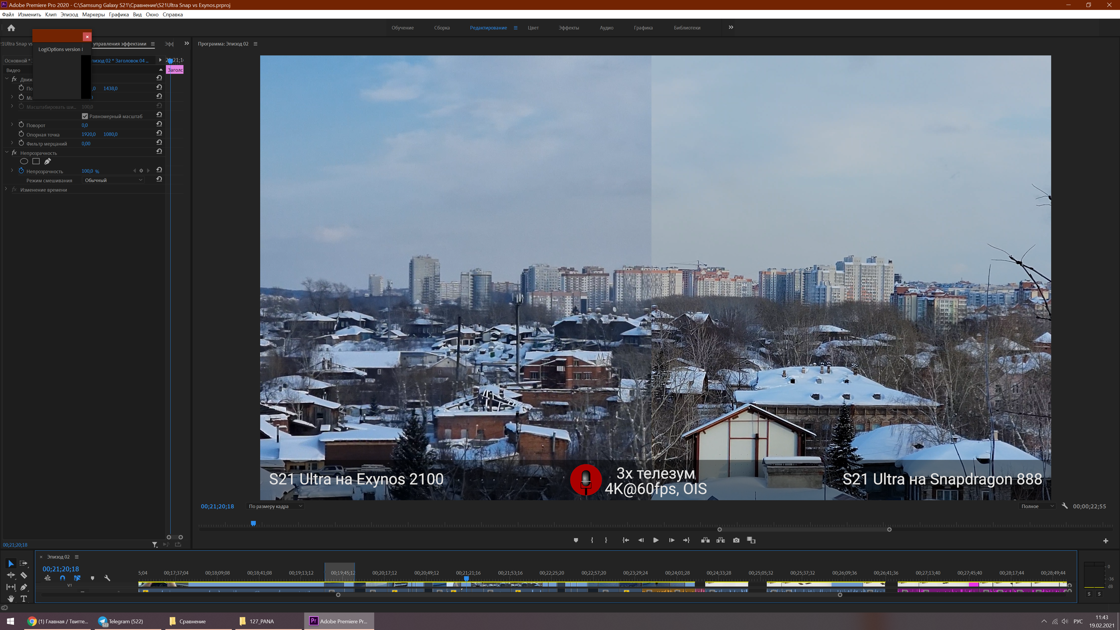
Task: Add keyframe diamond for Непрозрачность
Action: pos(141,171)
